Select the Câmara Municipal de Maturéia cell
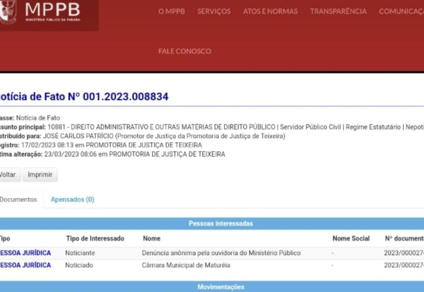 coord(186,265)
